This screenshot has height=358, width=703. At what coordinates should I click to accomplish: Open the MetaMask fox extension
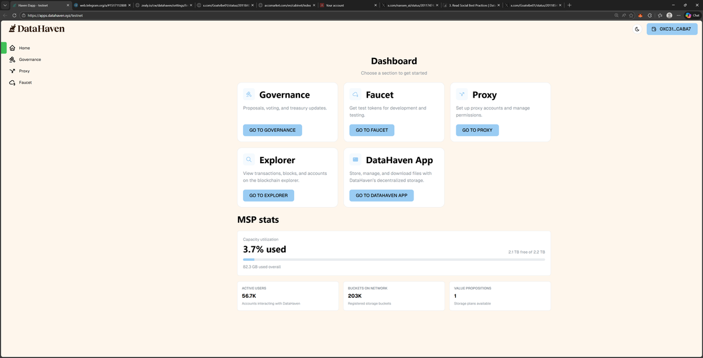point(640,15)
